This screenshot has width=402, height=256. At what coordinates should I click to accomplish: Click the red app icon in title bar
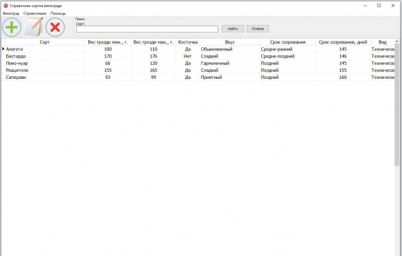(x=6, y=6)
